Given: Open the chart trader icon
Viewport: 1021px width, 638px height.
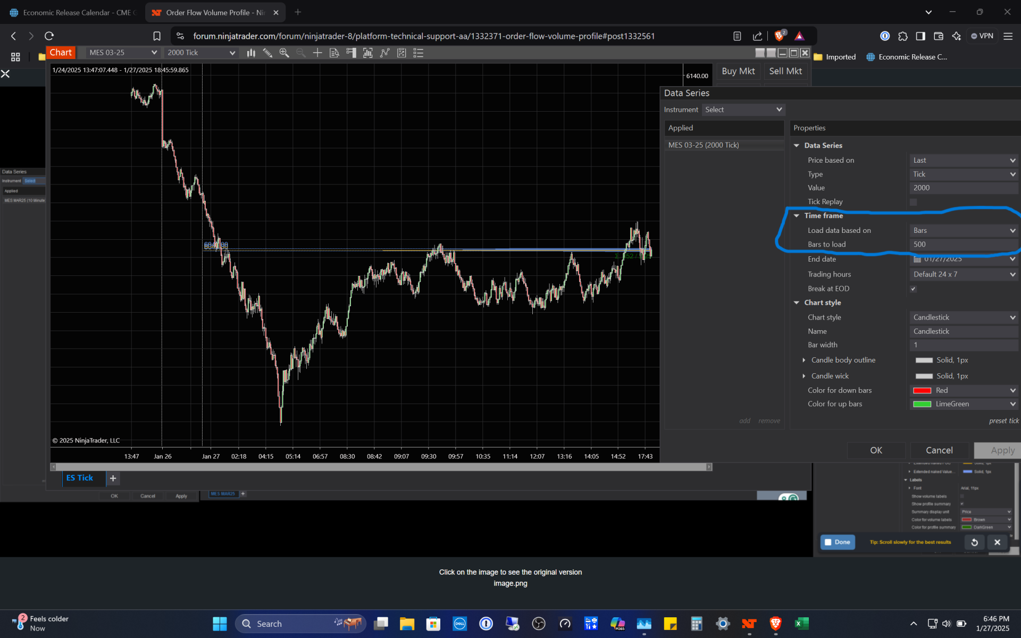Looking at the screenshot, I should (351, 53).
